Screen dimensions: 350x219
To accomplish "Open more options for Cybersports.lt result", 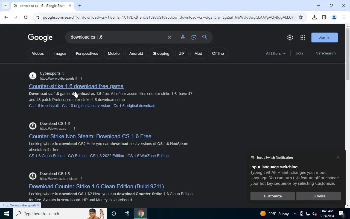I will coord(81,79).
